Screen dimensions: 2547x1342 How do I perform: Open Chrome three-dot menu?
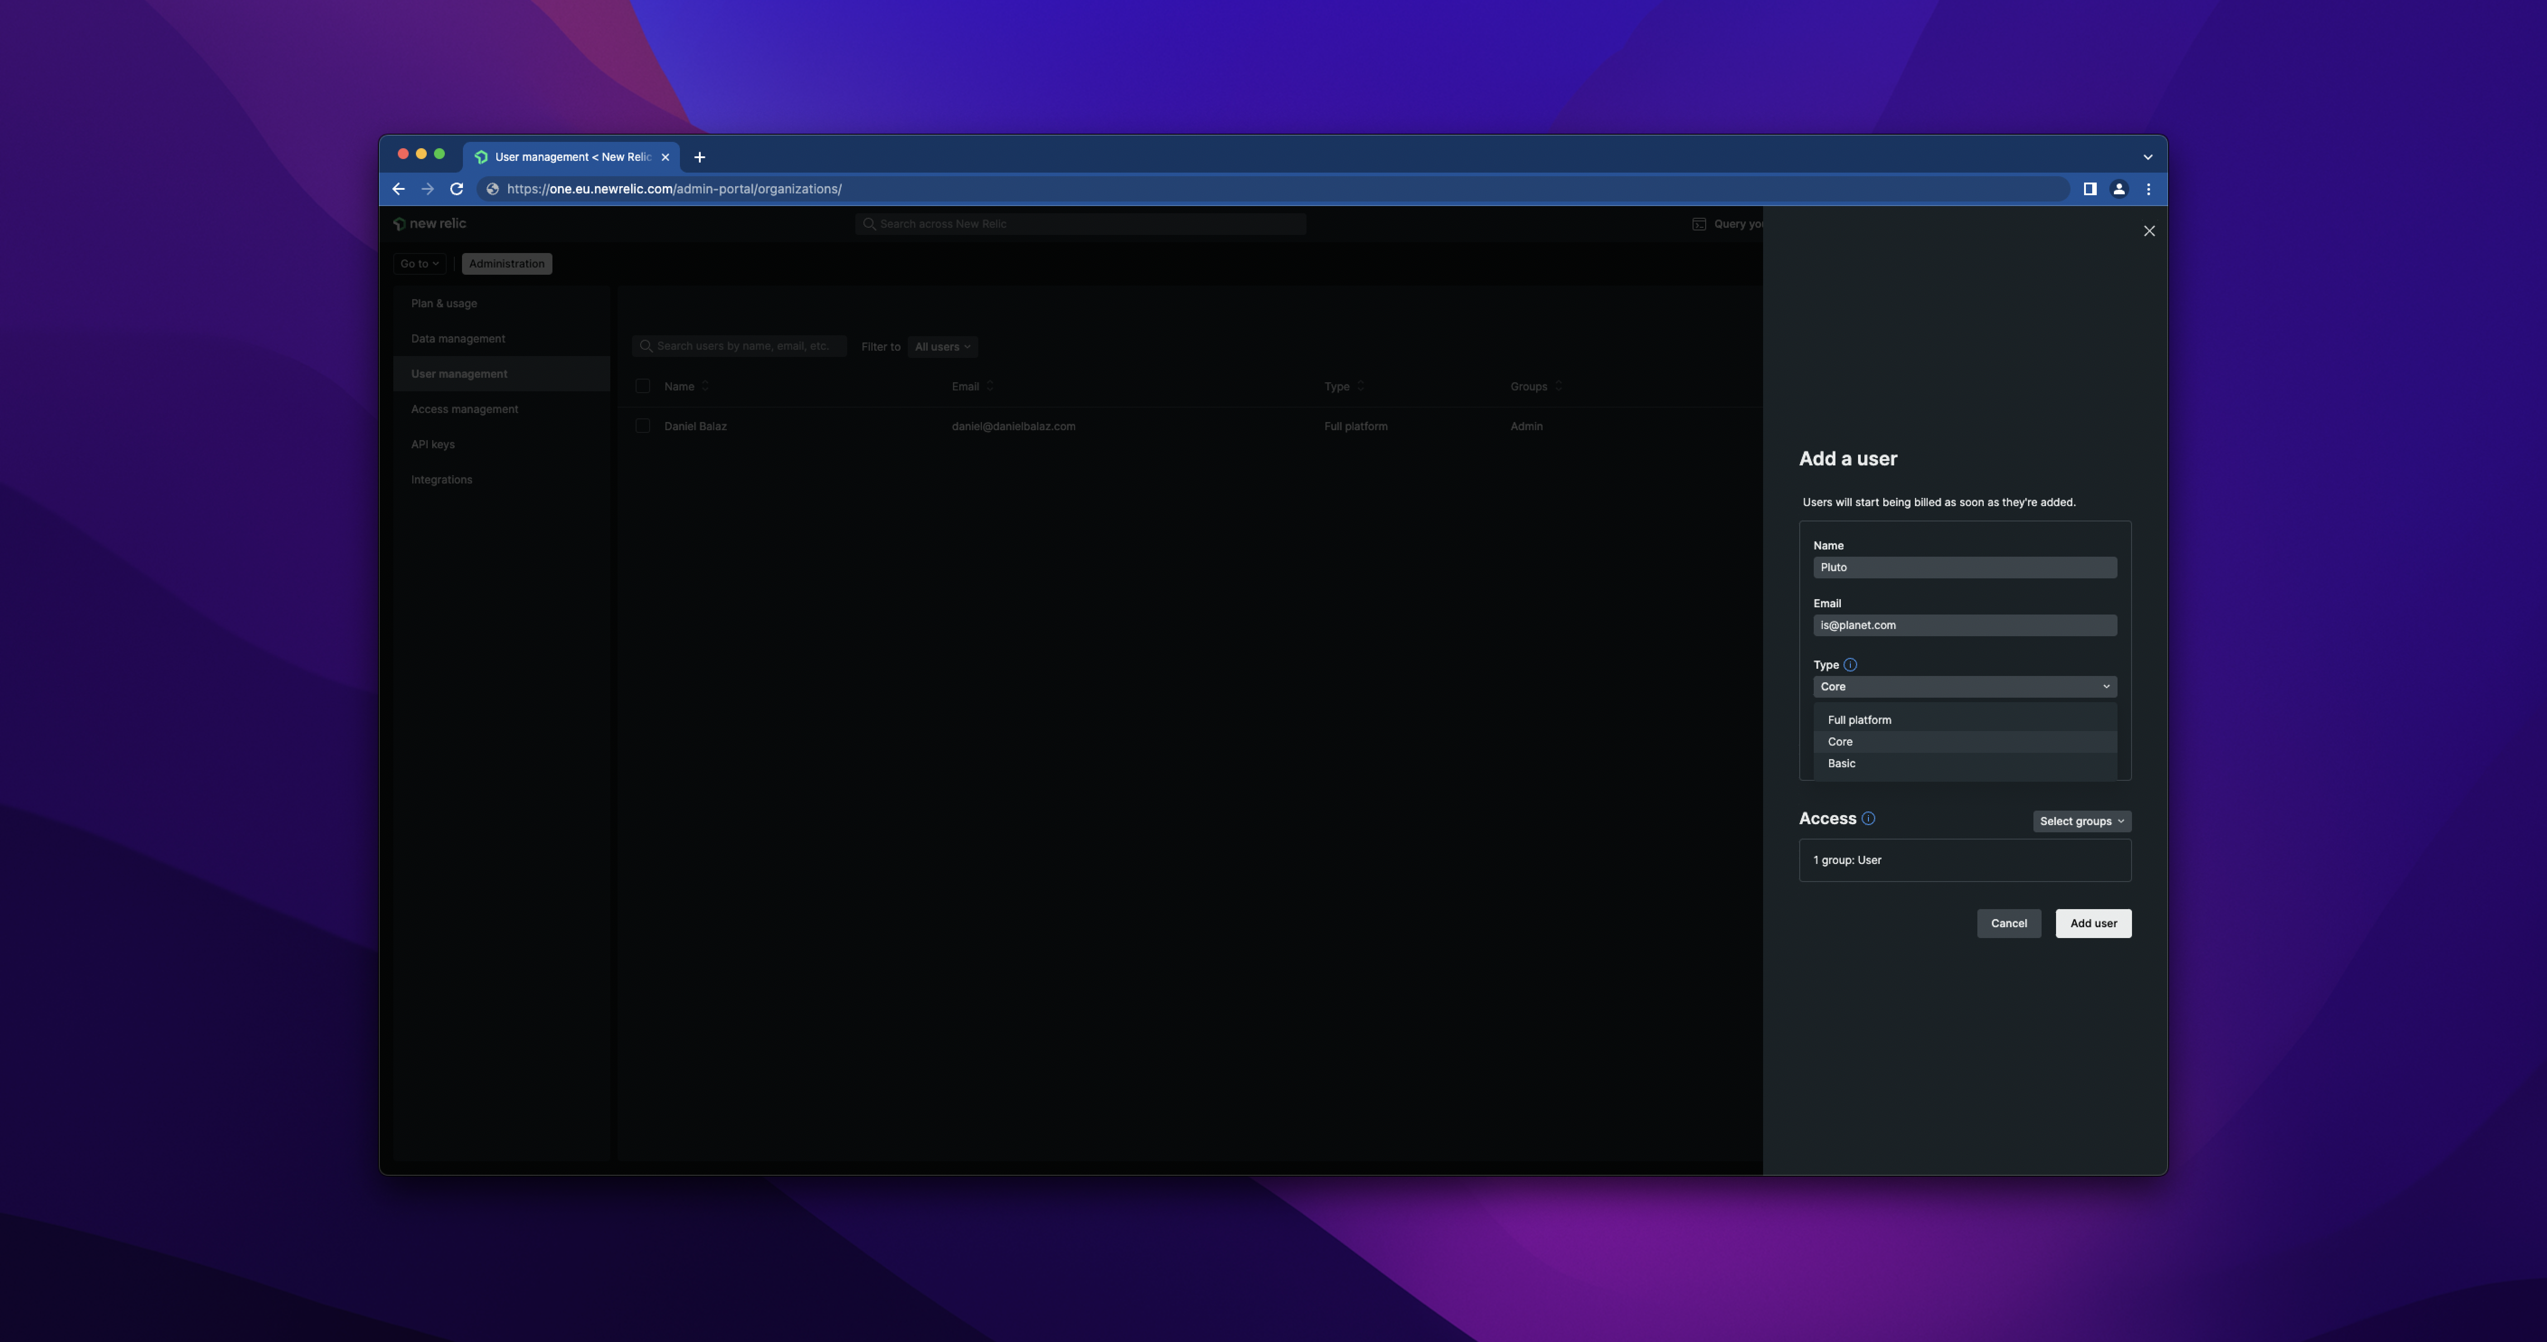[2149, 189]
